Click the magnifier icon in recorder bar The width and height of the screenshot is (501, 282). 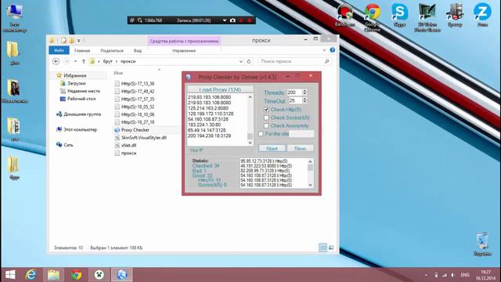(x=140, y=20)
